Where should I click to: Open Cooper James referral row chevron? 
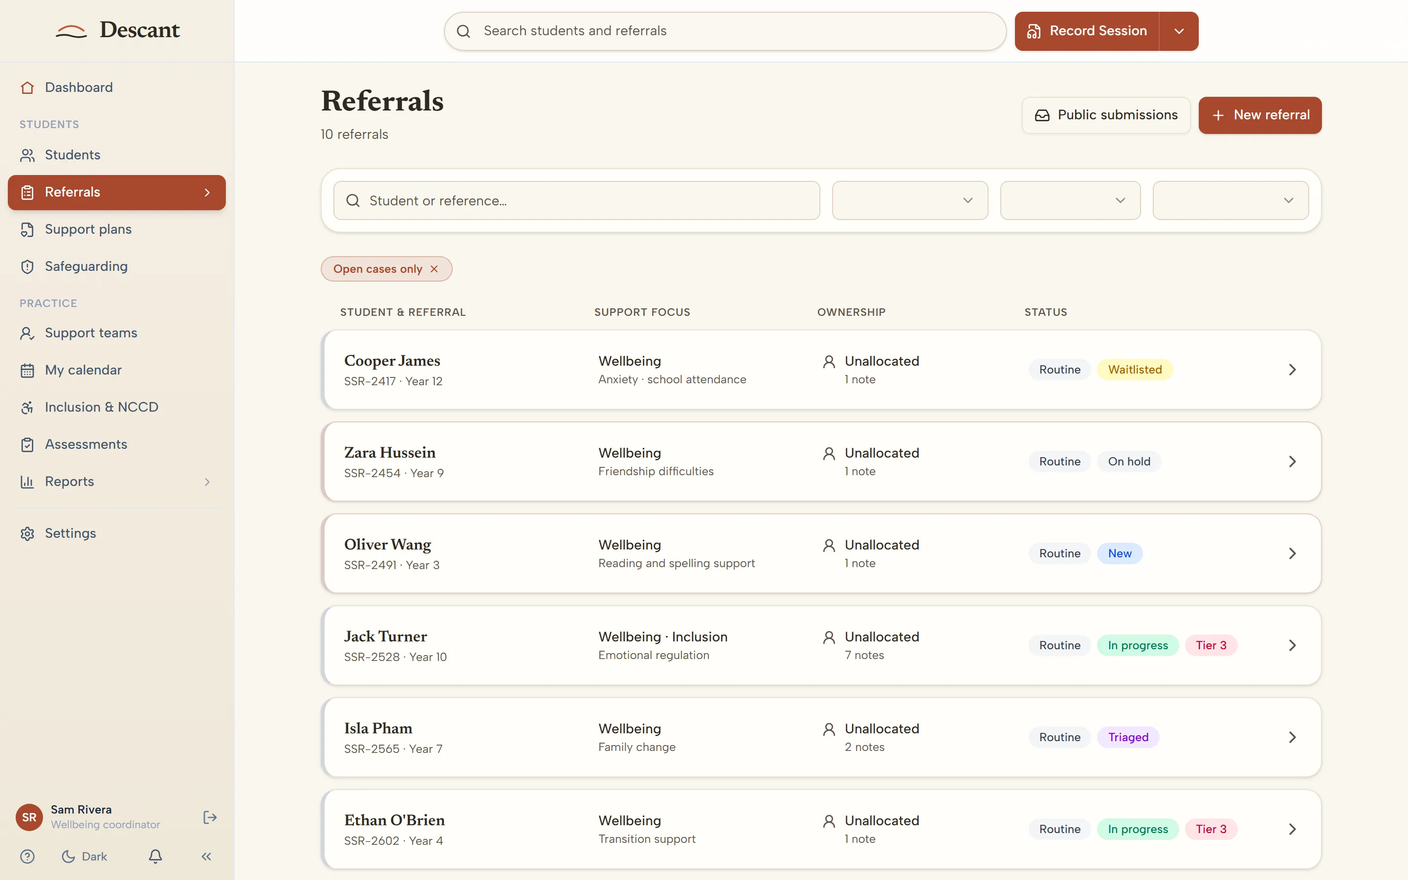click(x=1292, y=370)
